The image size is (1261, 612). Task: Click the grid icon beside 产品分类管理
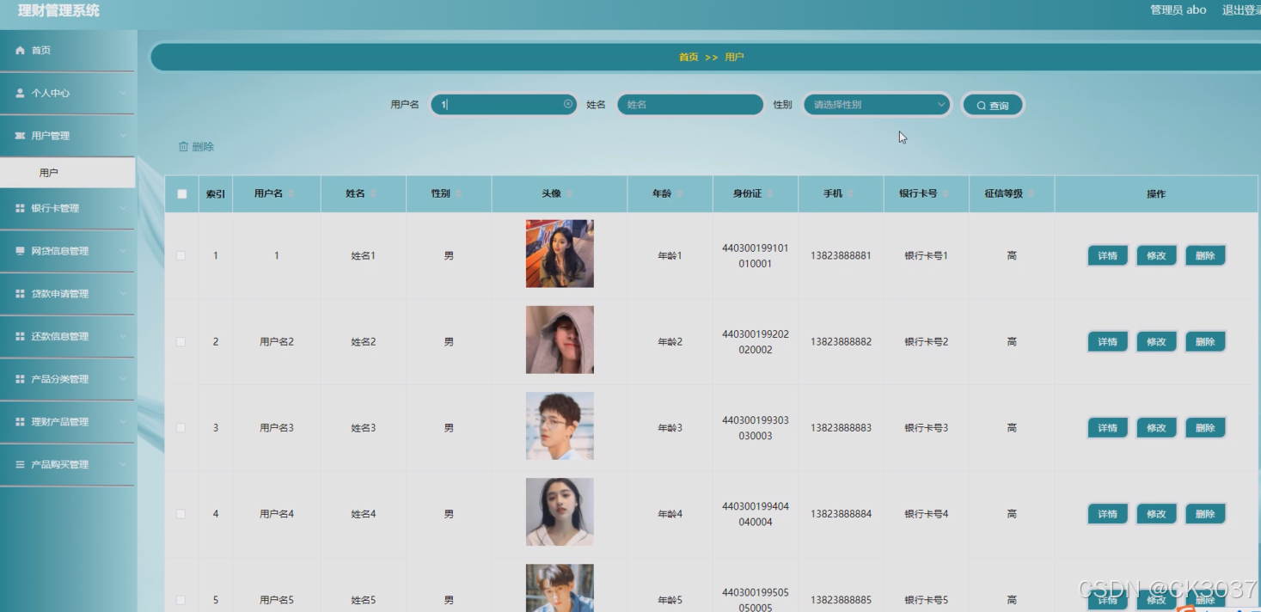(x=20, y=379)
